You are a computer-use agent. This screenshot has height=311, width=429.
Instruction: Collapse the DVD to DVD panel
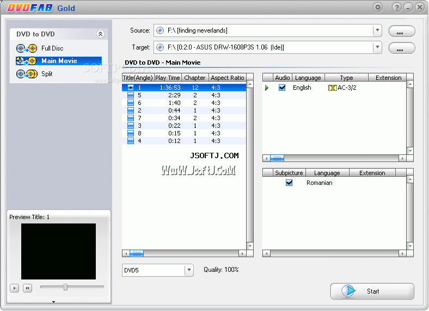100,34
